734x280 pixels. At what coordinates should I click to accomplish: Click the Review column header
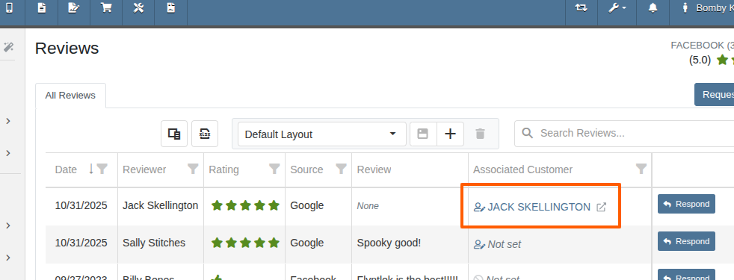(374, 169)
